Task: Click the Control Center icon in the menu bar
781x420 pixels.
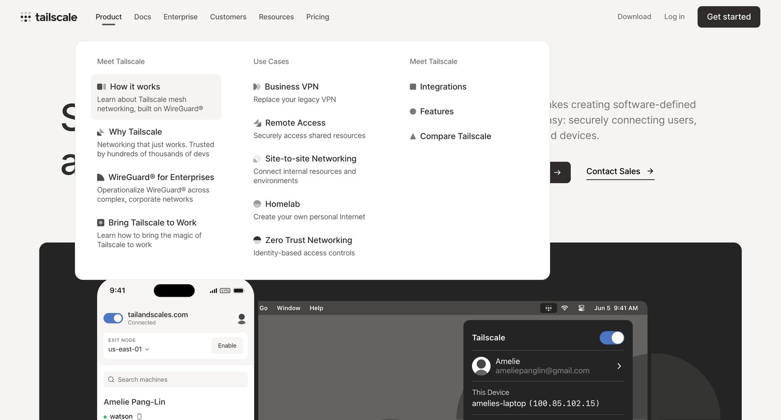Action: (581, 308)
